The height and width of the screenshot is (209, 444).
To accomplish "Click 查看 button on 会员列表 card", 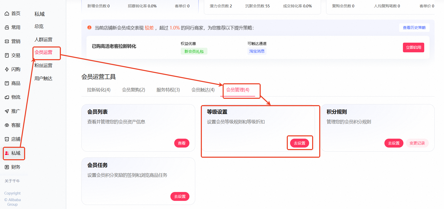I will point(182,143).
